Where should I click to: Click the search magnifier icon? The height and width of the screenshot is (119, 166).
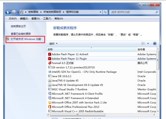(157, 12)
